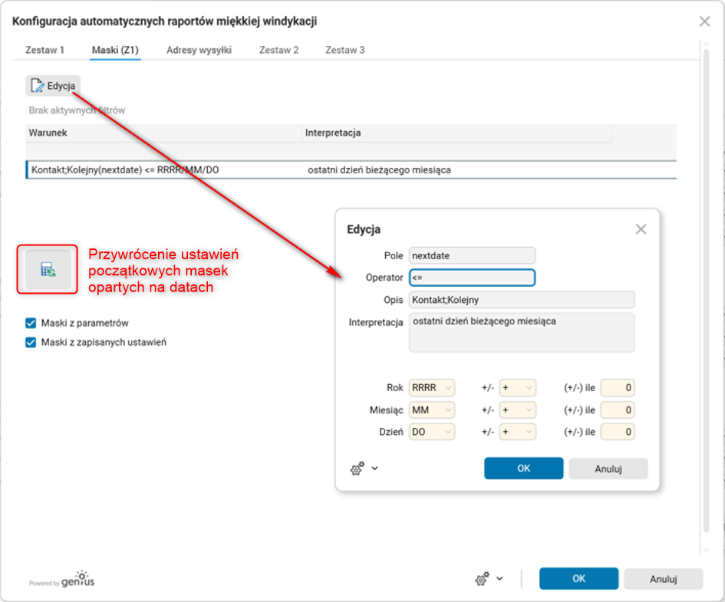Disable the Maski z zapisanych ustawień checkbox
The width and height of the screenshot is (725, 602).
coord(31,342)
